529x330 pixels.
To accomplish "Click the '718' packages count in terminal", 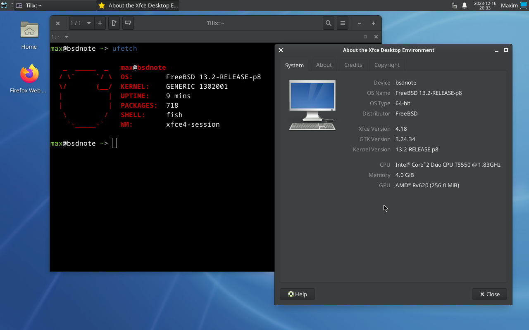I will click(172, 106).
